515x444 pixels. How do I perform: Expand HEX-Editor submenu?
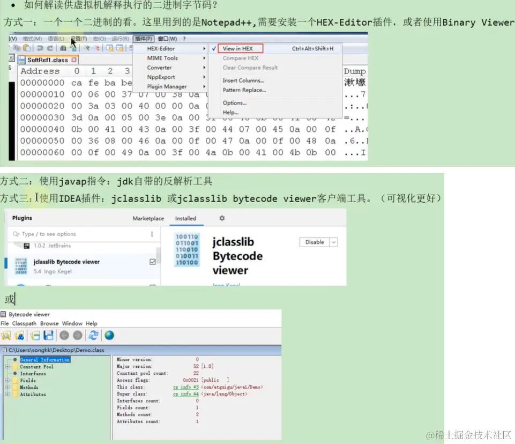coord(171,49)
